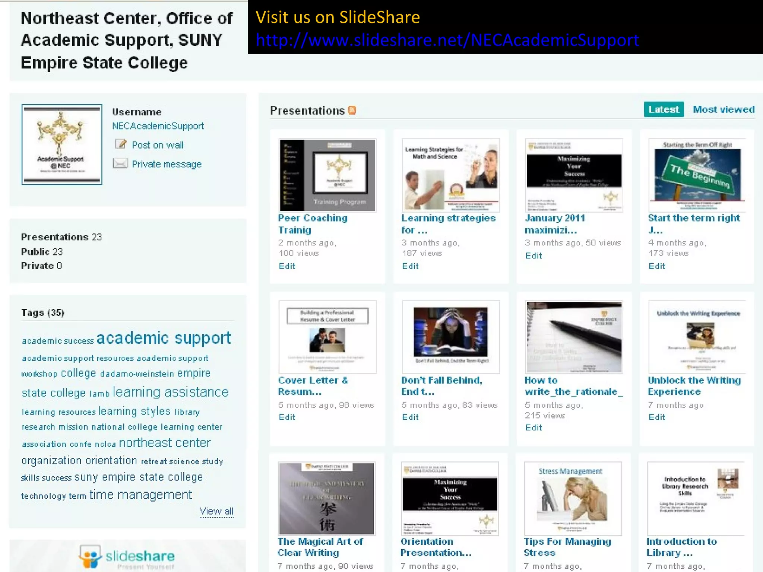Viewport: 763px width, 572px height.
Task: Click Edit under Start the term right
Action: pos(657,266)
